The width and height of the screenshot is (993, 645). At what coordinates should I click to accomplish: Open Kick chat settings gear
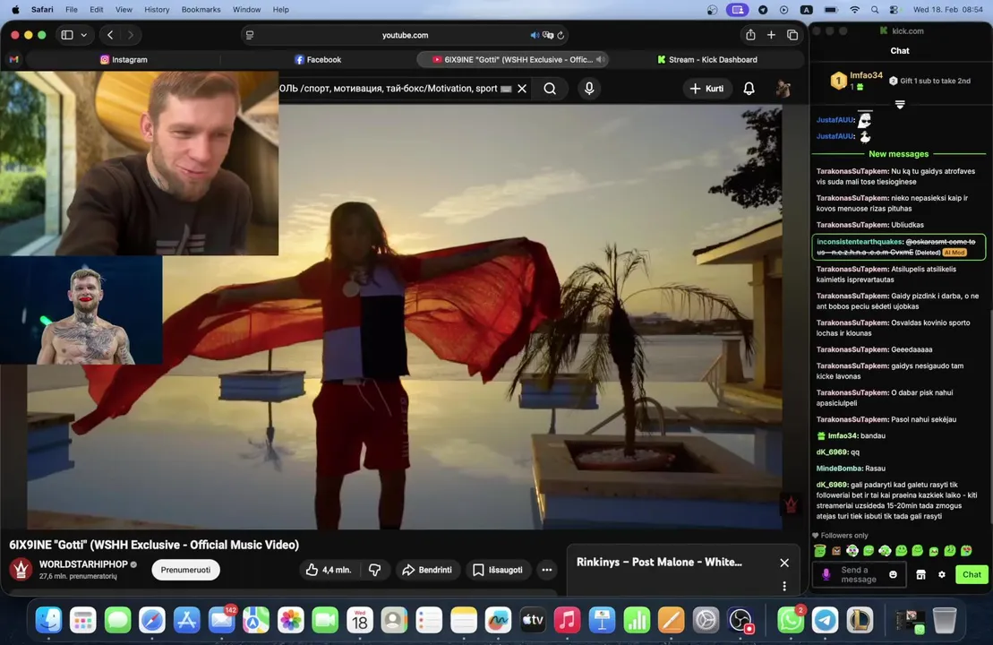(942, 574)
